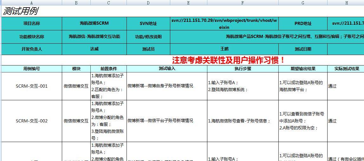Click the 模块 column heading
The image size is (364, 161).
pyautogui.click(x=76, y=69)
